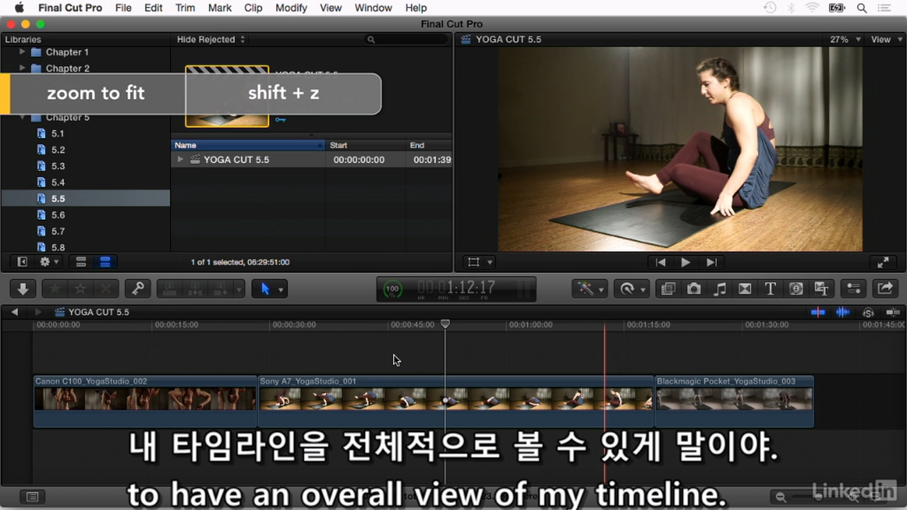This screenshot has width=907, height=510.
Task: Open the Apple menu
Action: pos(18,8)
